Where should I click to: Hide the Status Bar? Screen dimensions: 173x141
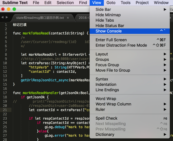tap(110, 25)
